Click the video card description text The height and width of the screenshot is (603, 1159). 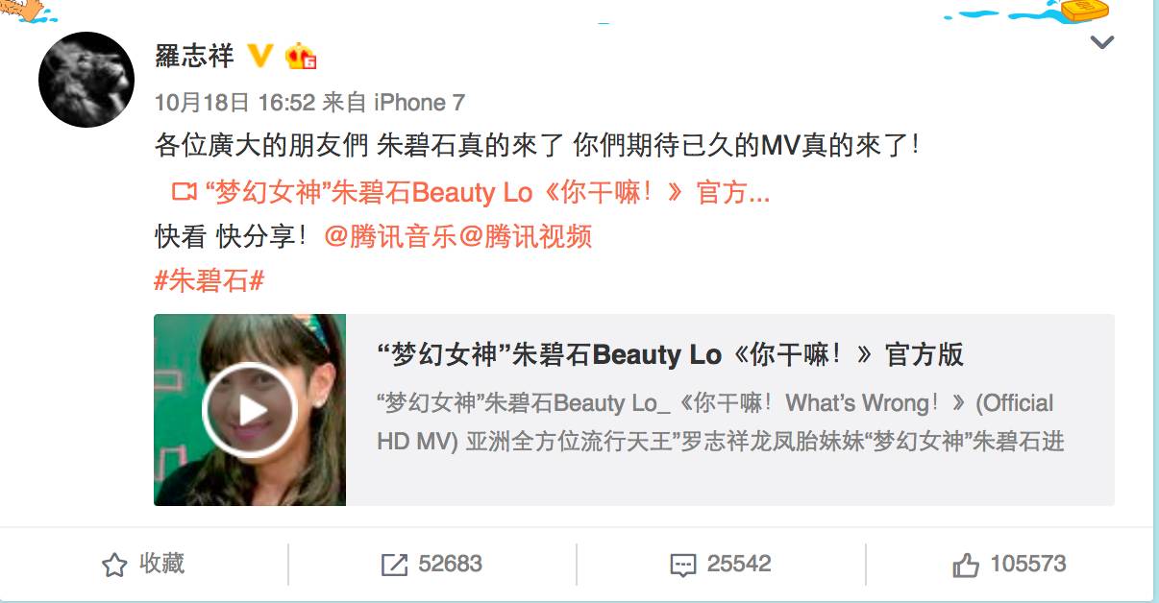click(x=721, y=422)
